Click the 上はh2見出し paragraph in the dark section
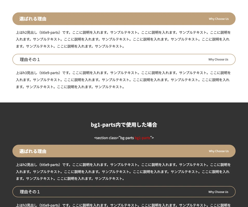 click(x=123, y=172)
